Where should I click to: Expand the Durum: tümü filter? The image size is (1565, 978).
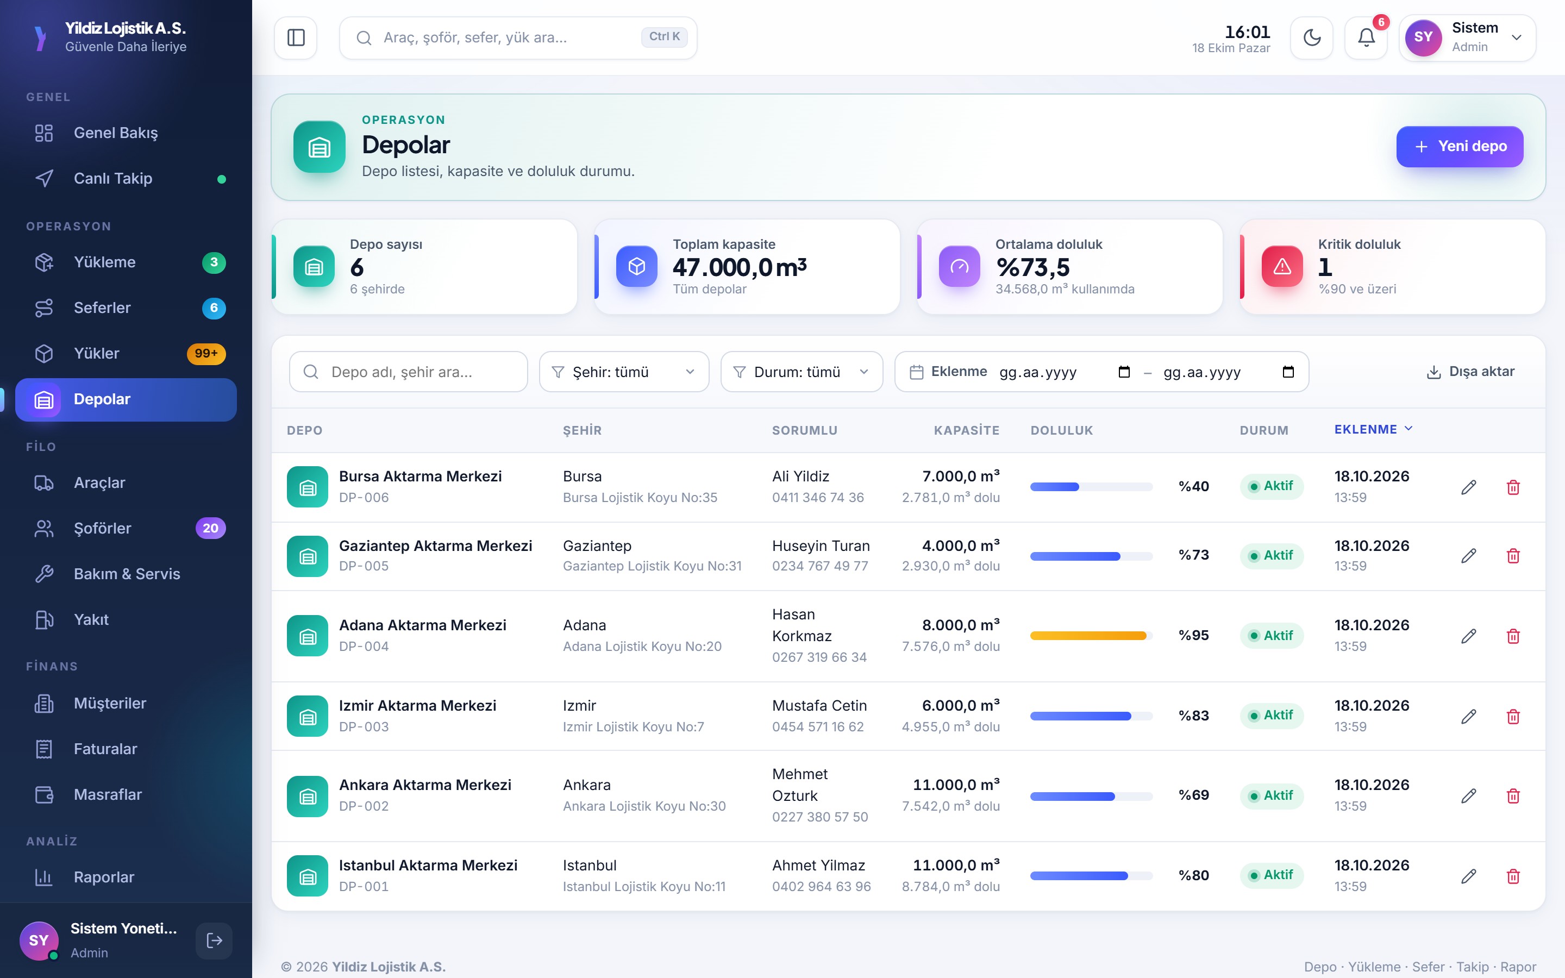pyautogui.click(x=802, y=372)
